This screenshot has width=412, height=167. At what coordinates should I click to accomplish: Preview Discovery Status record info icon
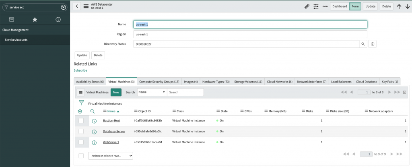[x=372, y=44]
